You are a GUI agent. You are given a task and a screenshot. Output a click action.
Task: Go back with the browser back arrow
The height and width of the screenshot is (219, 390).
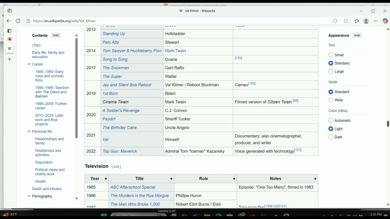tap(9, 21)
